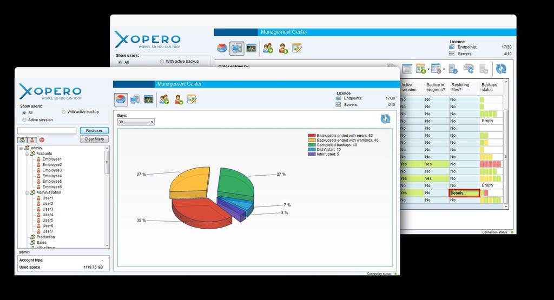Open pie chart statistics view in front window
This screenshot has height=300, width=554.
coord(121,99)
